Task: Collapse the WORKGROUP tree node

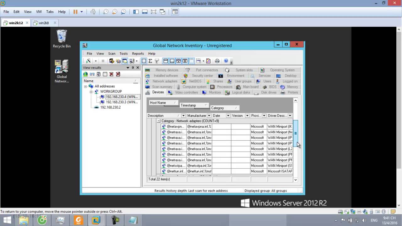Action: (x=91, y=91)
